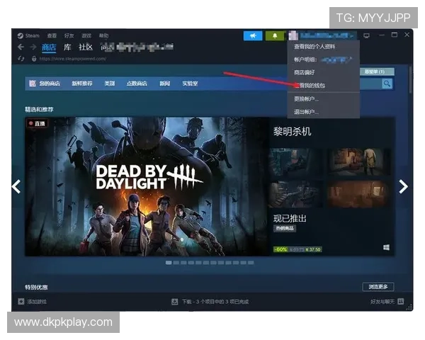The height and width of the screenshot is (340, 425).
Task: Click the 精选和推荐 heading
Action: pos(39,110)
